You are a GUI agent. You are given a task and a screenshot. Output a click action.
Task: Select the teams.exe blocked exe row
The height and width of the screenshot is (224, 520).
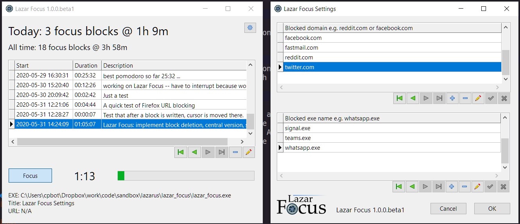pyautogui.click(x=392, y=138)
